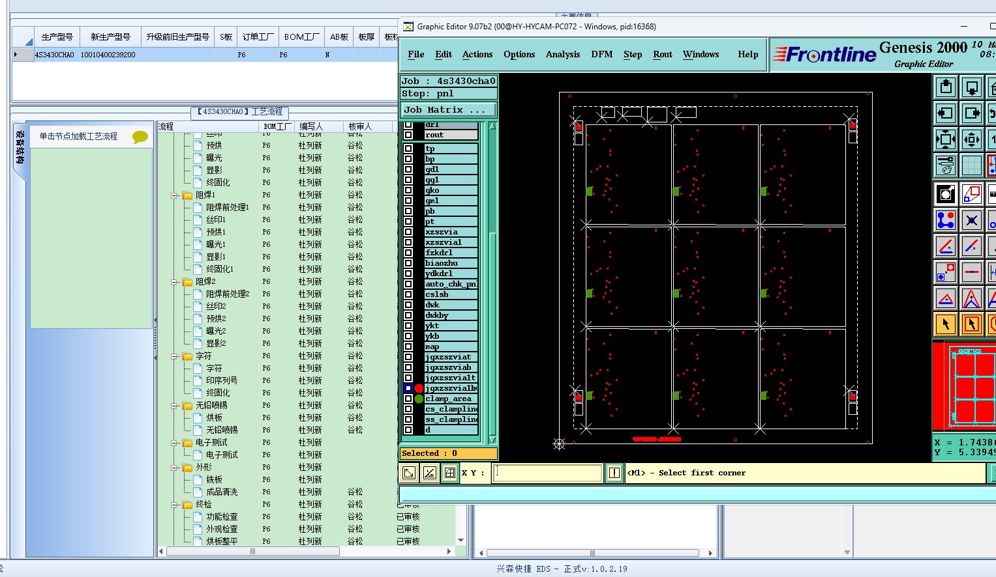Toggle the rout layer checkbox
Screen dimensions: 996x577
408,135
